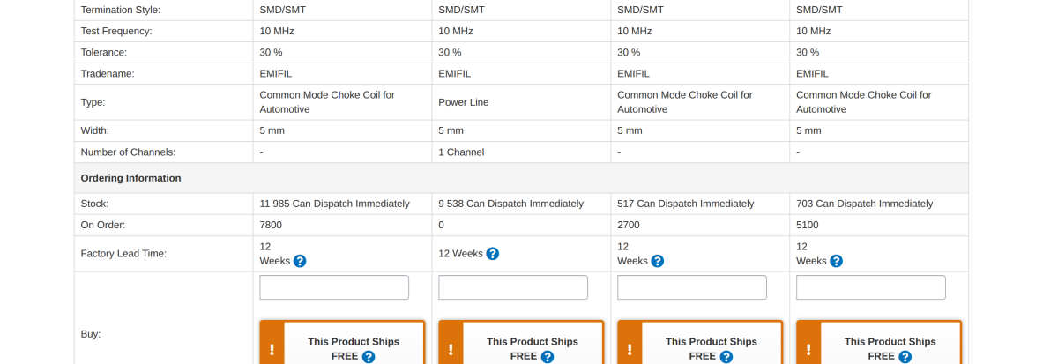The height and width of the screenshot is (364, 1058).
Task: Focus the Buy quantity field for 11 985 stock product
Action: (334, 287)
